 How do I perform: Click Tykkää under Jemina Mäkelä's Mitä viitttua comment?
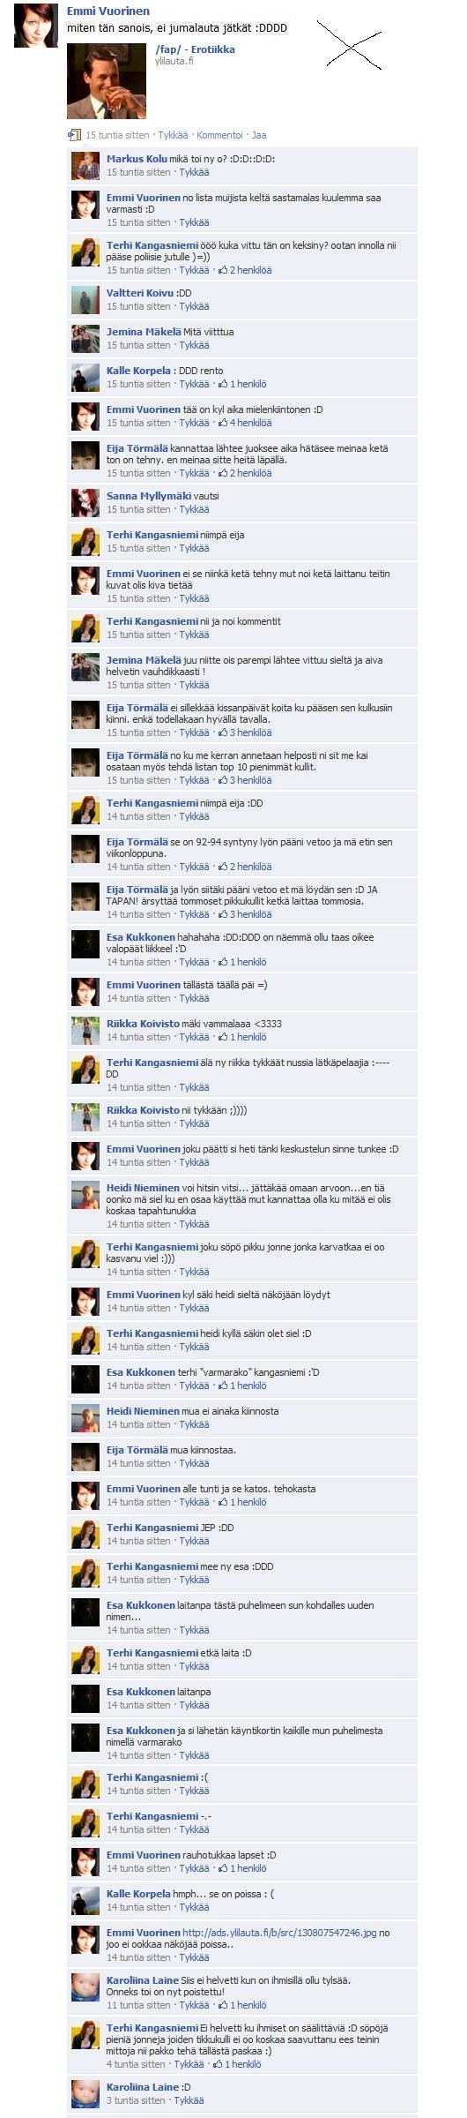(x=194, y=345)
